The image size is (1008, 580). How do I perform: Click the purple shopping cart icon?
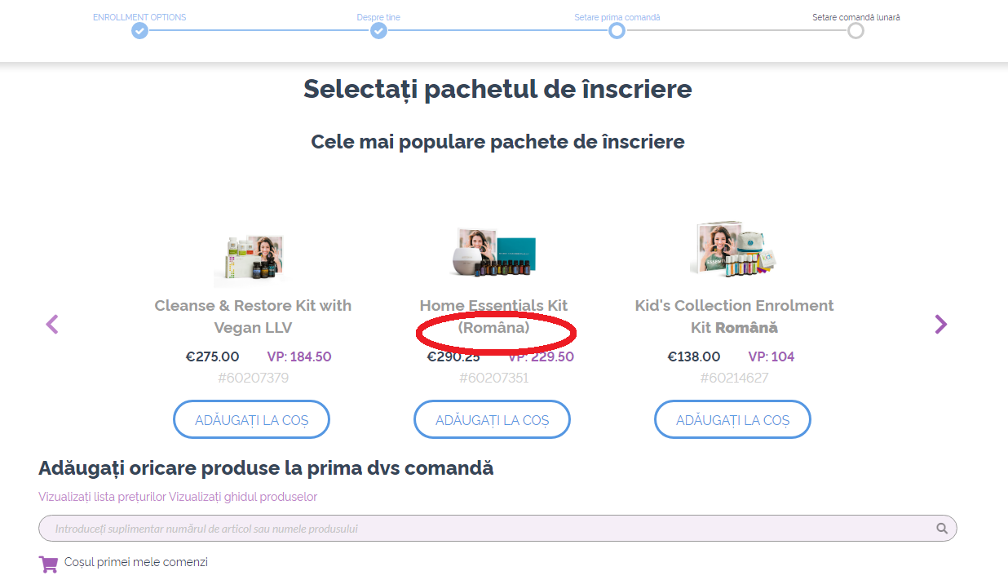coord(48,563)
